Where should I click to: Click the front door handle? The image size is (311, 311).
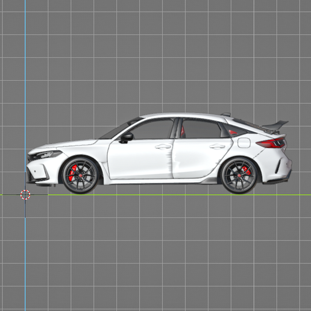[163, 146]
